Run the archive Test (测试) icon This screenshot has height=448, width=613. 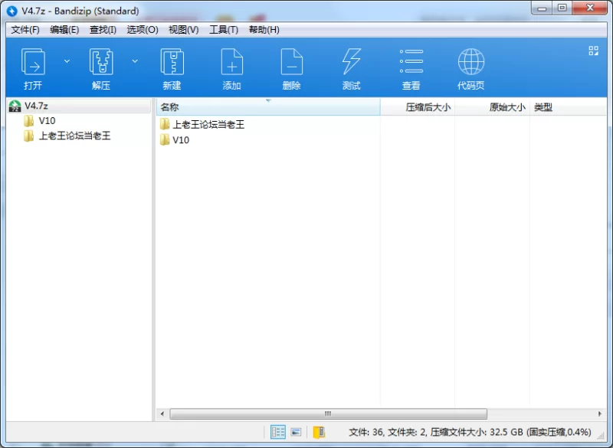[352, 62]
